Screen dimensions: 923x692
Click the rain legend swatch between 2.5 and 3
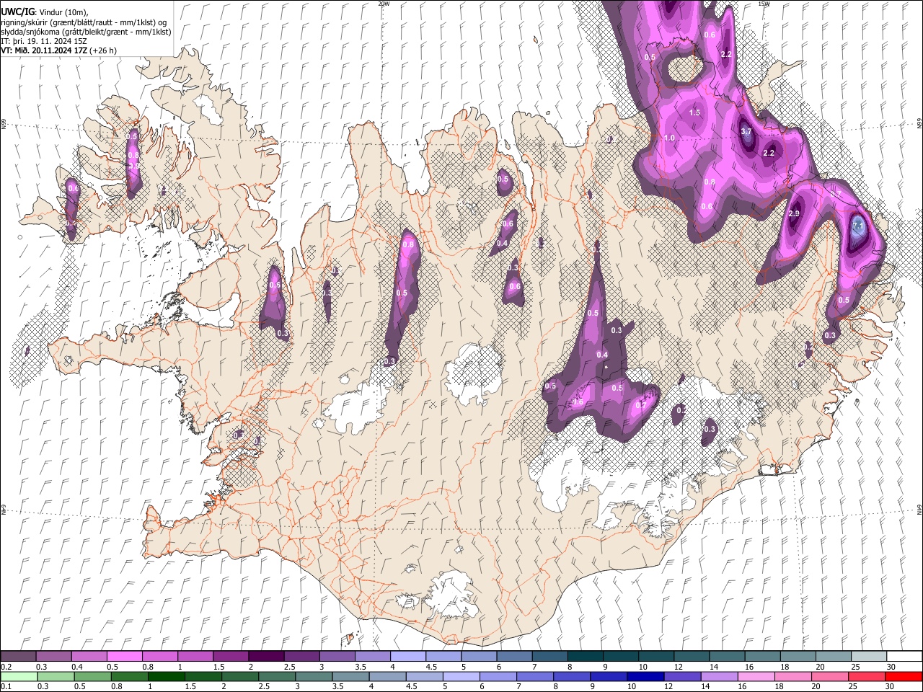click(278, 676)
